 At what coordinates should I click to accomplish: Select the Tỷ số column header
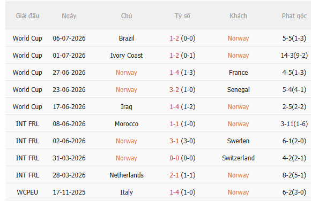(182, 16)
